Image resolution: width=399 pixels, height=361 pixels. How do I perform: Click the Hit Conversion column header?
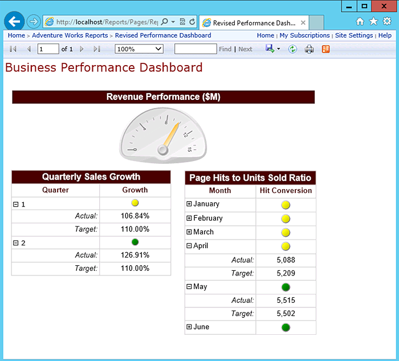(286, 190)
